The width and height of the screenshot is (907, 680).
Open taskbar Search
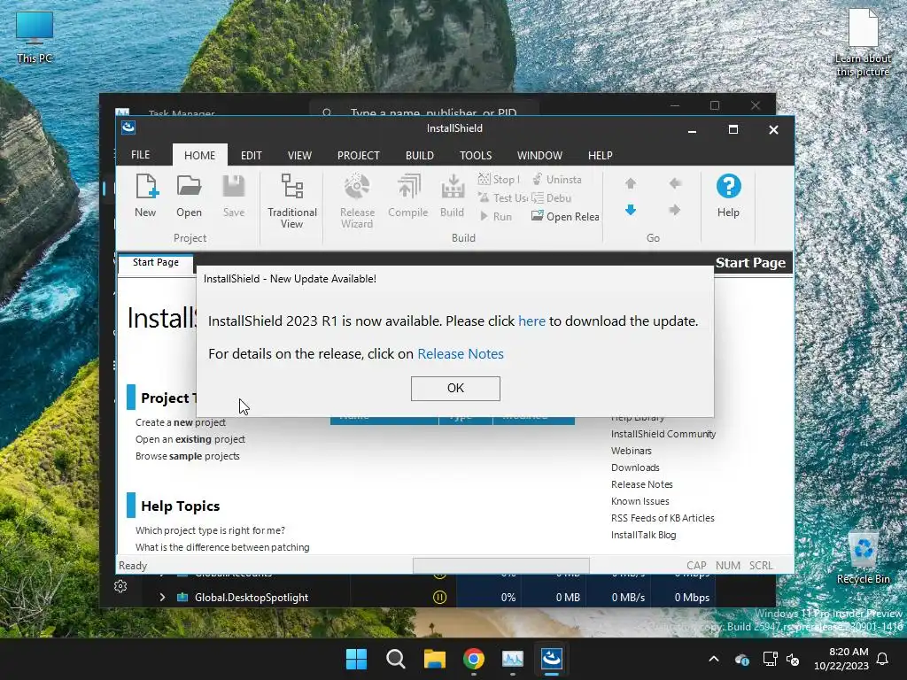[396, 659]
